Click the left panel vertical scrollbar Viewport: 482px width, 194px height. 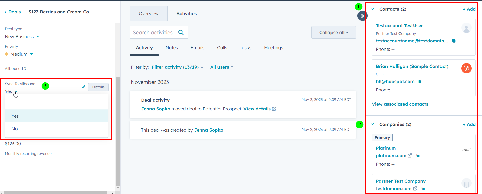(118, 131)
